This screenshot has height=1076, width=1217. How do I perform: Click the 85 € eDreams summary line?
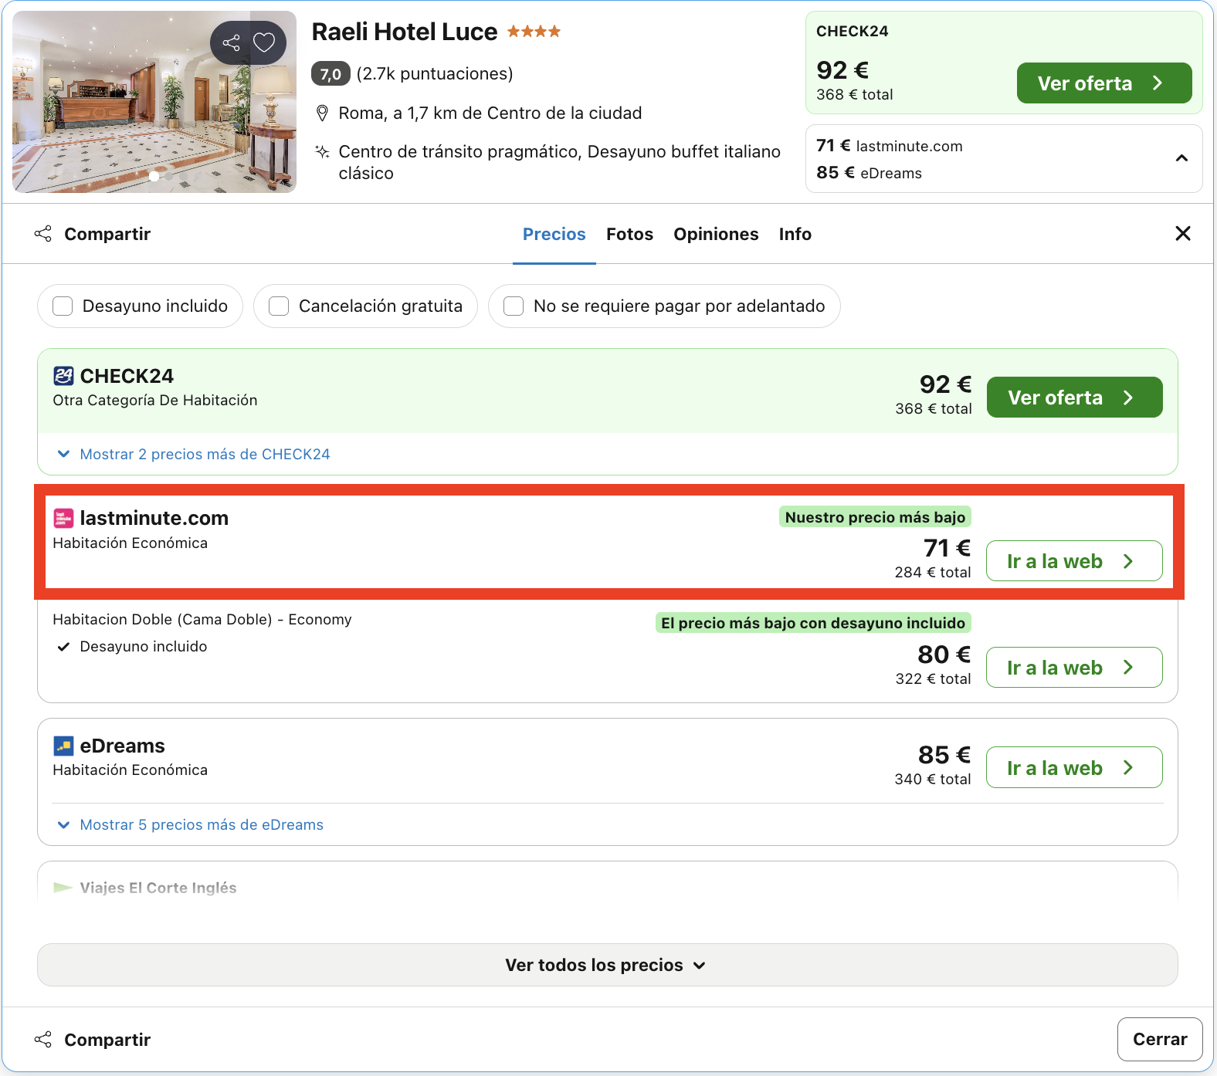[x=869, y=173]
